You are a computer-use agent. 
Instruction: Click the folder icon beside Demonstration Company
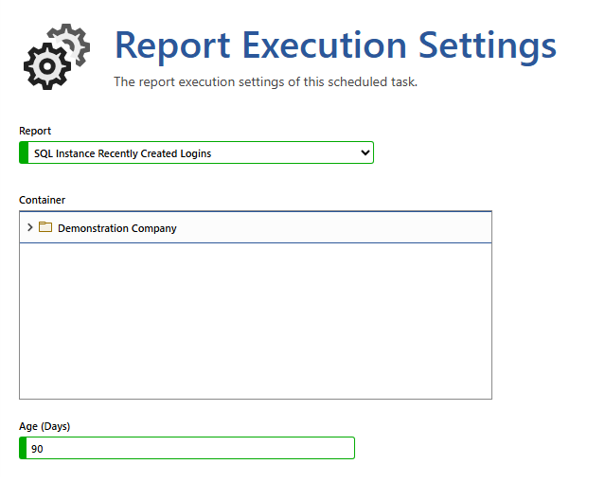[x=45, y=227]
